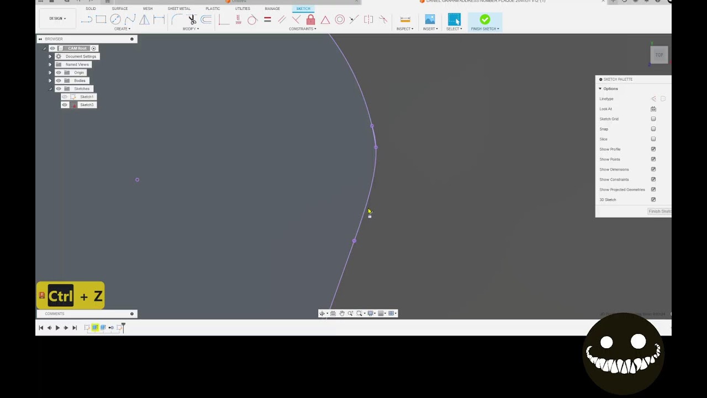Click the Look At icon in Sketch Palette
This screenshot has width=707, height=398.
point(653,109)
